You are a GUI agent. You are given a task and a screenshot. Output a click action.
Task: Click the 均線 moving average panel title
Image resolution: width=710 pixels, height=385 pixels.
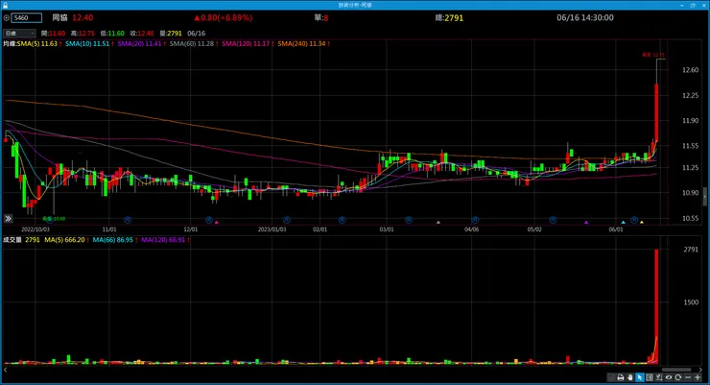[x=10, y=43]
